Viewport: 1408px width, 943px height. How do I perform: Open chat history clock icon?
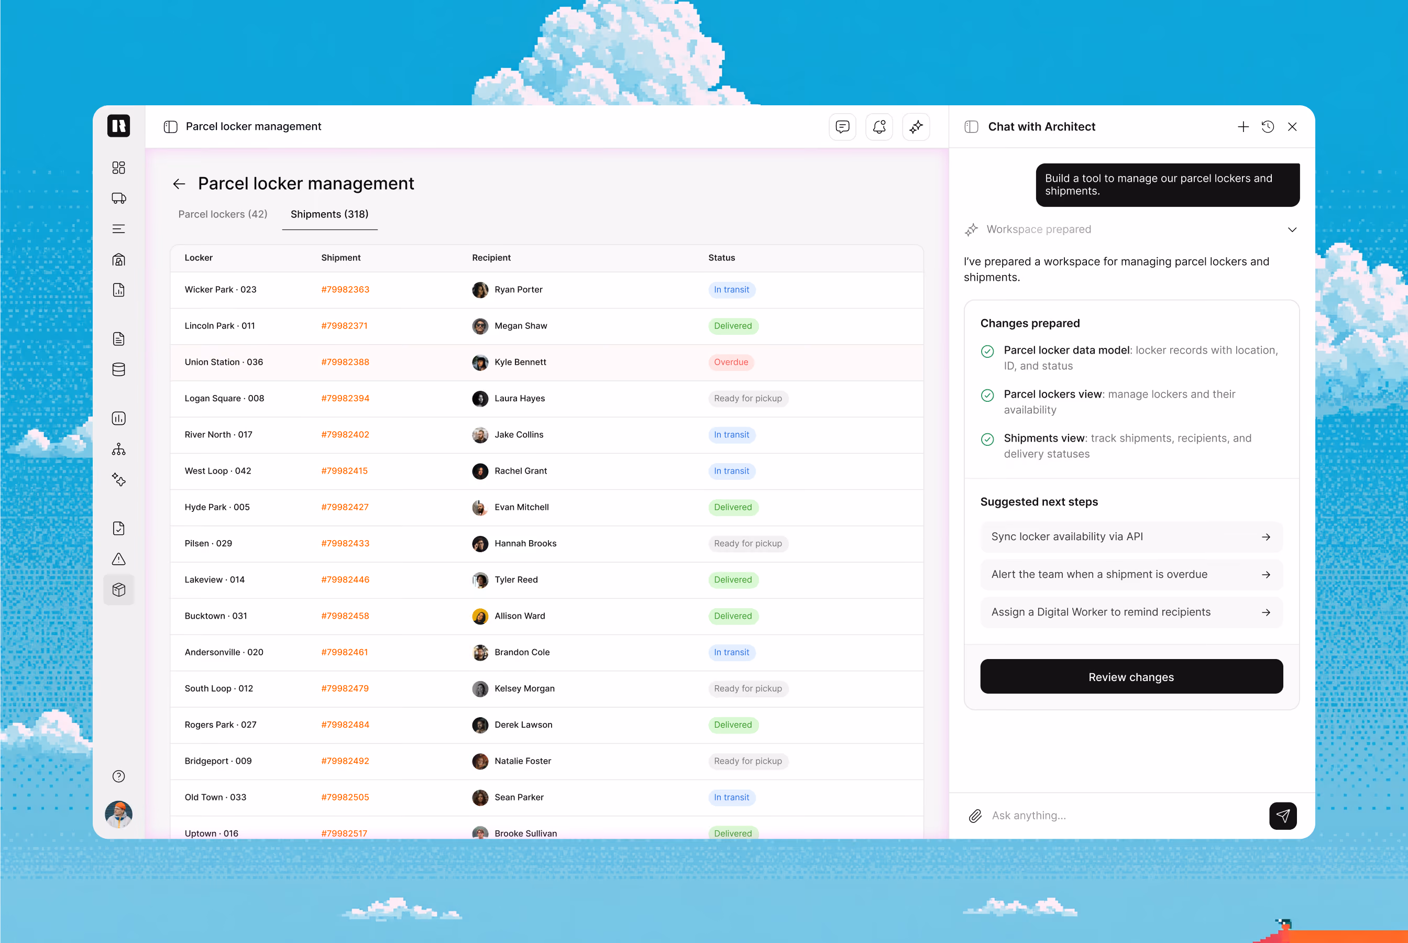point(1267,127)
